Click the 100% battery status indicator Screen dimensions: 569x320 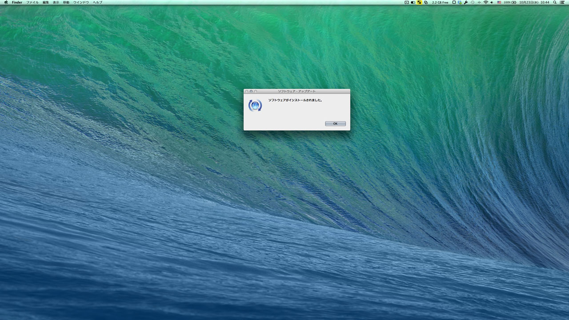click(510, 3)
